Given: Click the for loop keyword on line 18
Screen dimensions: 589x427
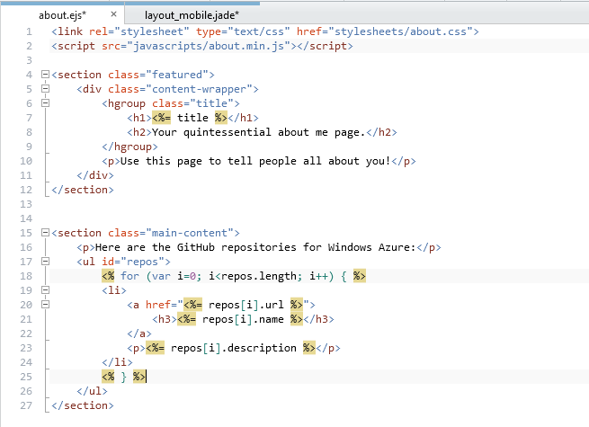Looking at the screenshot, I should pos(130,276).
